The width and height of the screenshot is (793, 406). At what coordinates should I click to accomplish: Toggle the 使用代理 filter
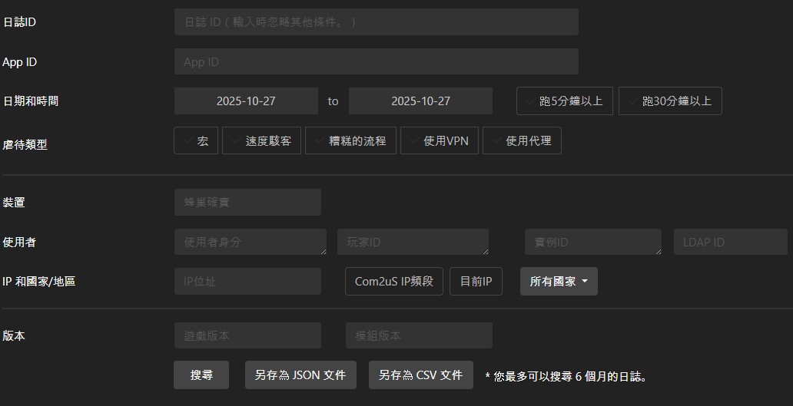[x=522, y=141]
